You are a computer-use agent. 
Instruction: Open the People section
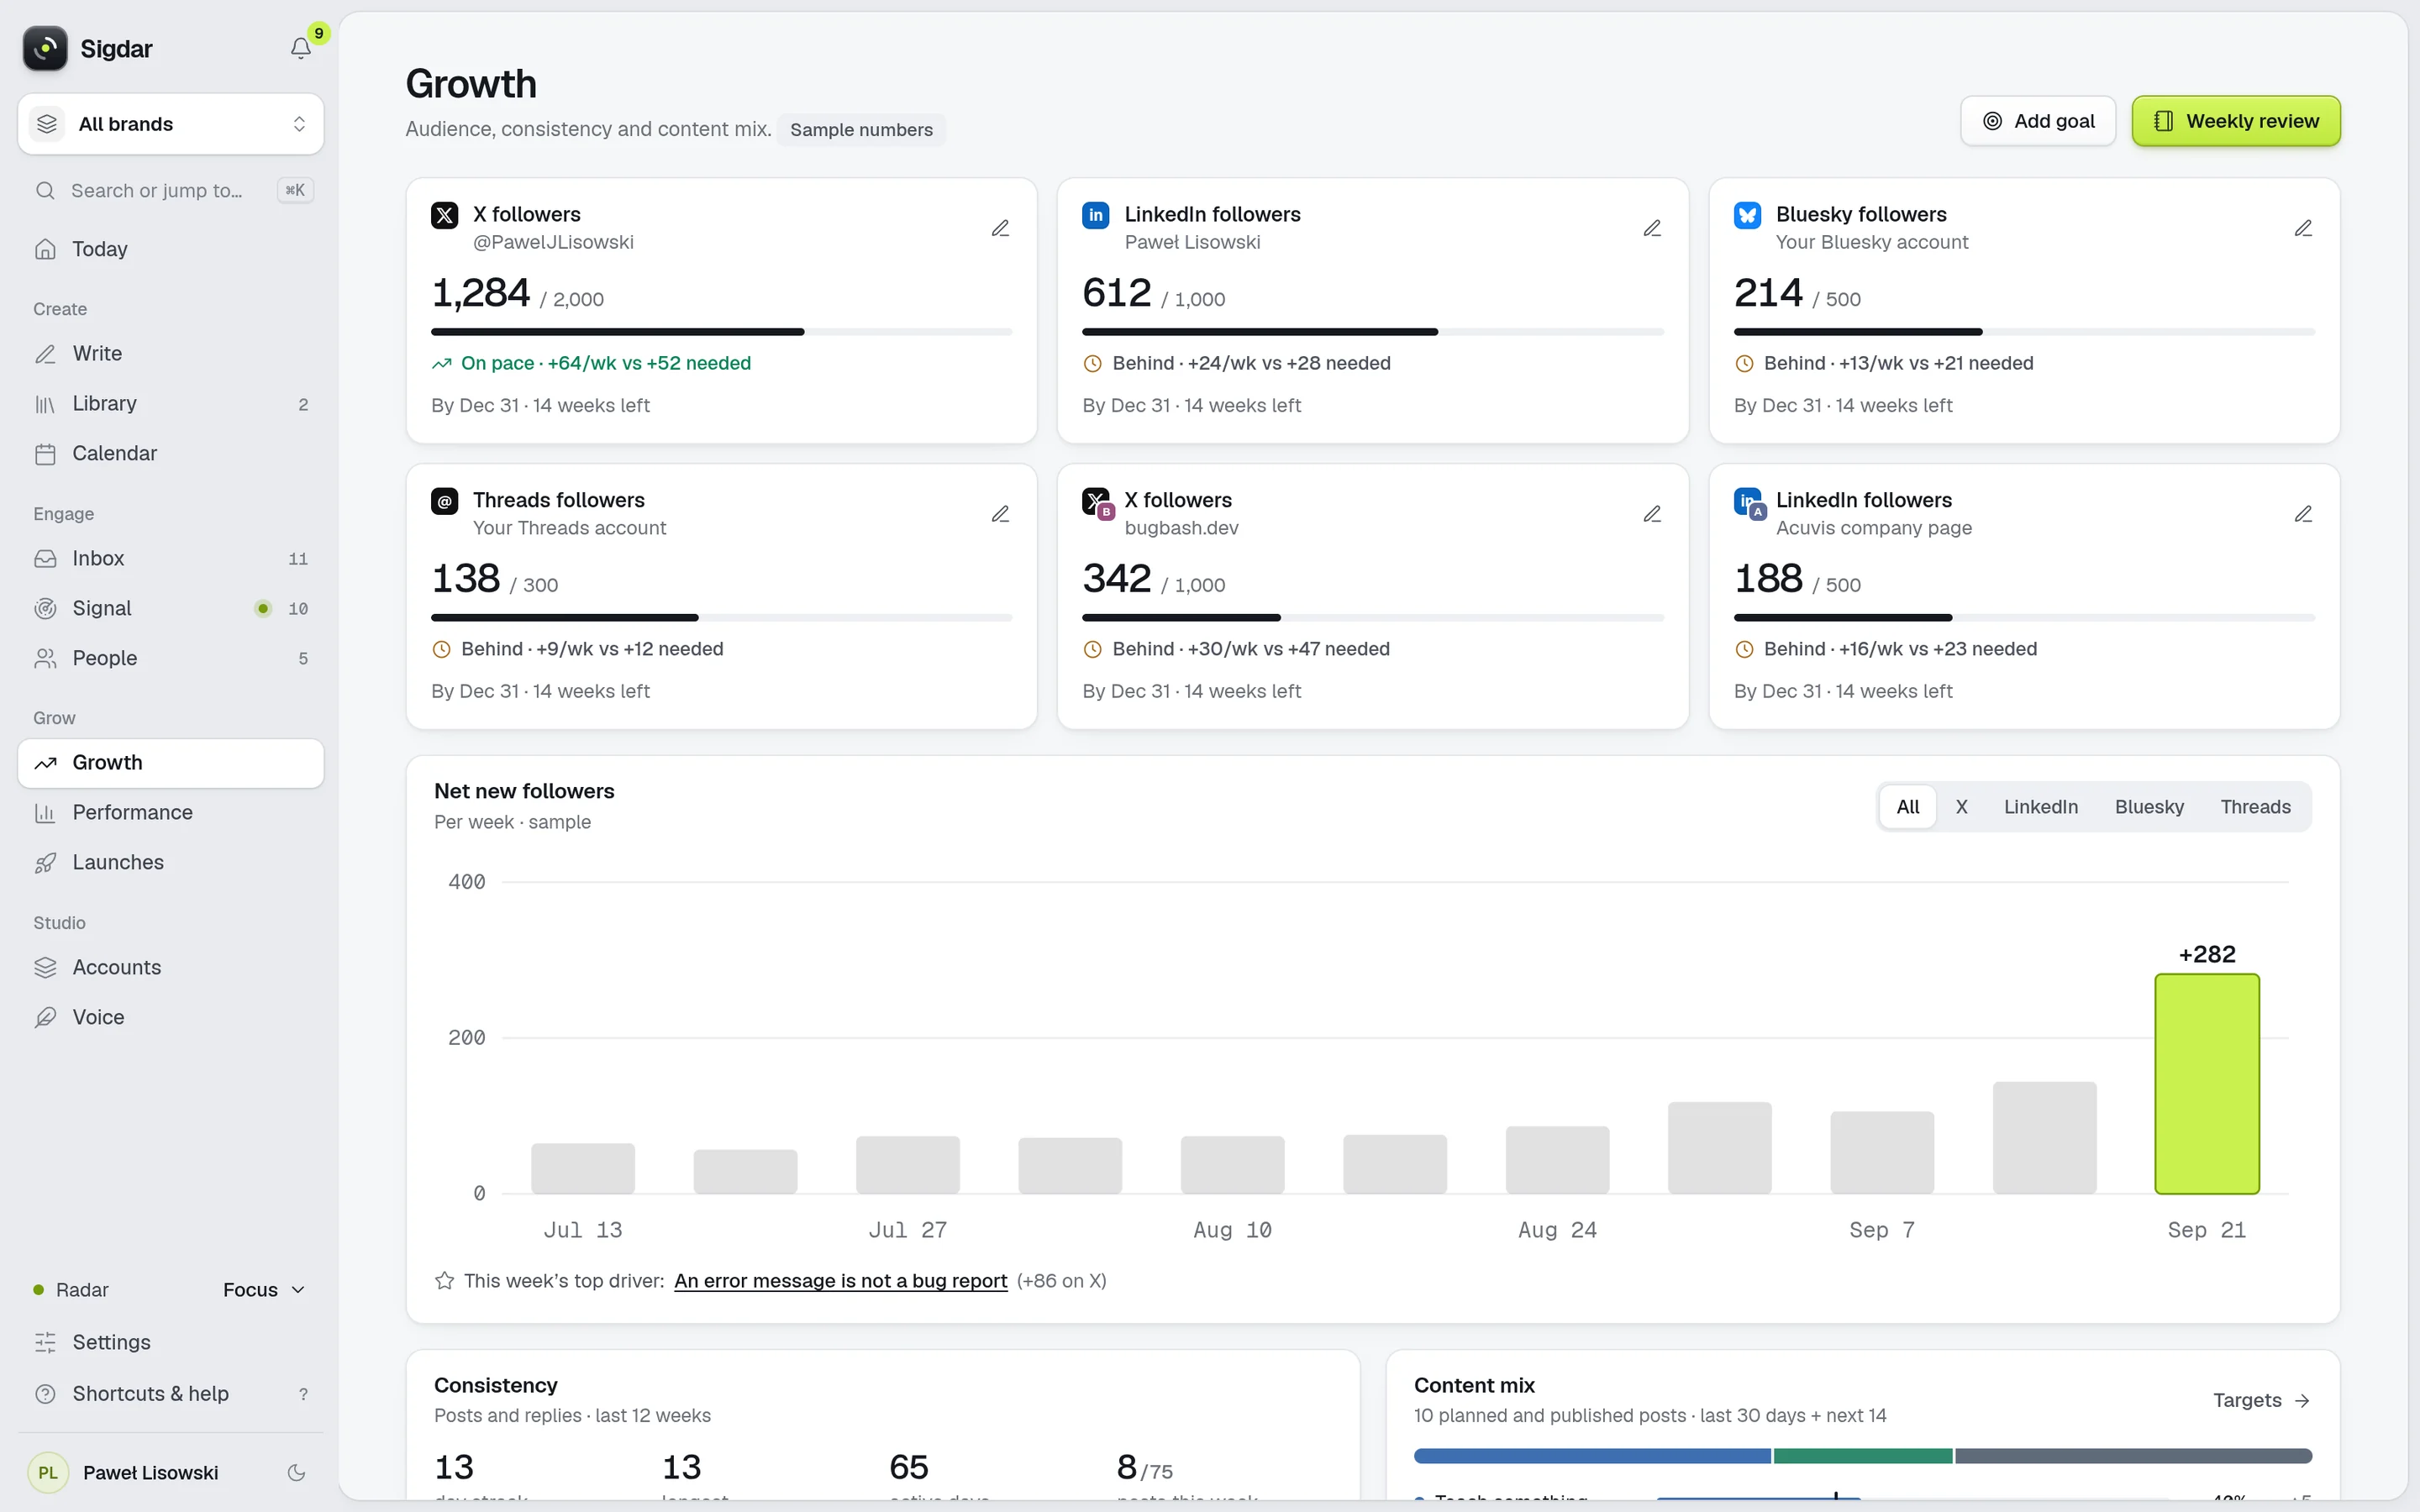pyautogui.click(x=171, y=658)
